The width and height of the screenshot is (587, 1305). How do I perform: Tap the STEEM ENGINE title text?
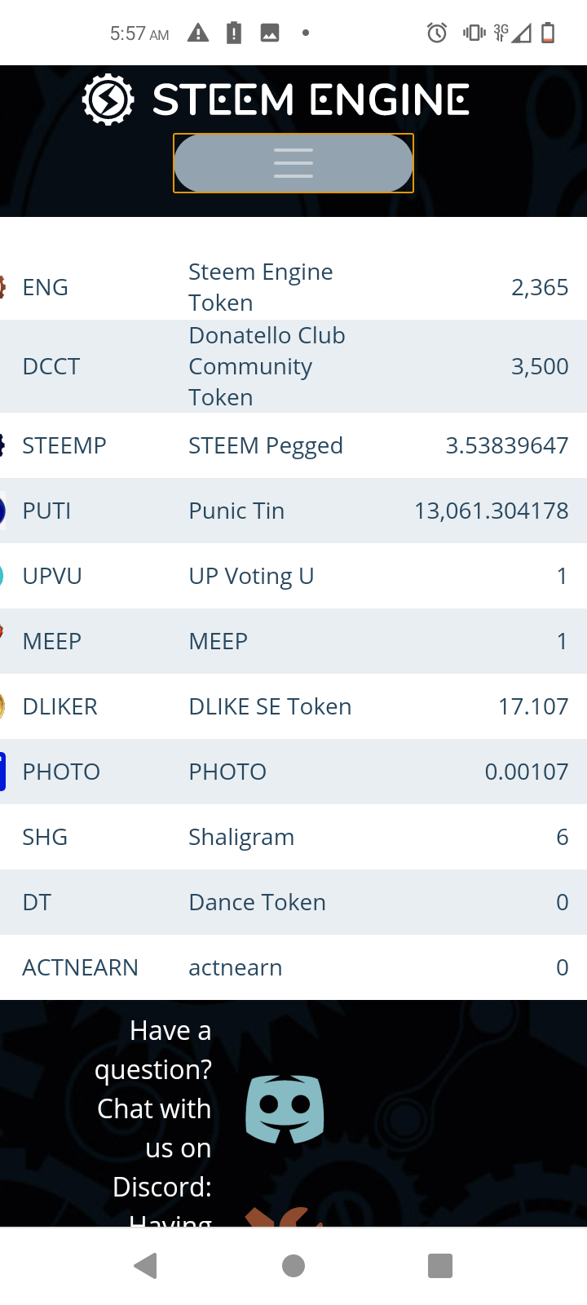point(311,100)
